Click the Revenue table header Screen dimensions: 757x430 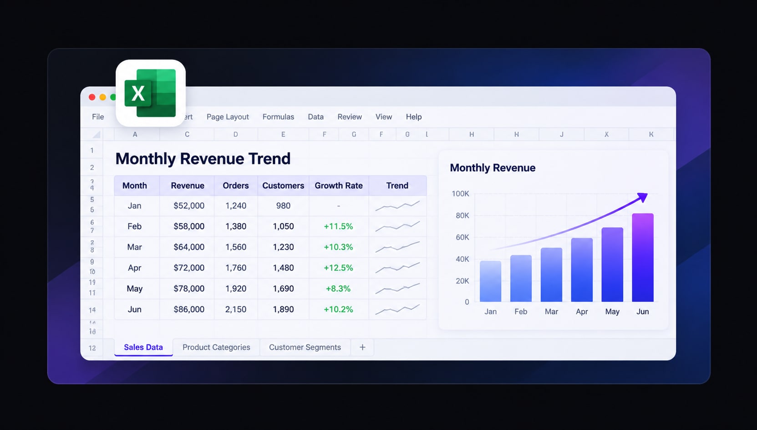click(x=188, y=185)
